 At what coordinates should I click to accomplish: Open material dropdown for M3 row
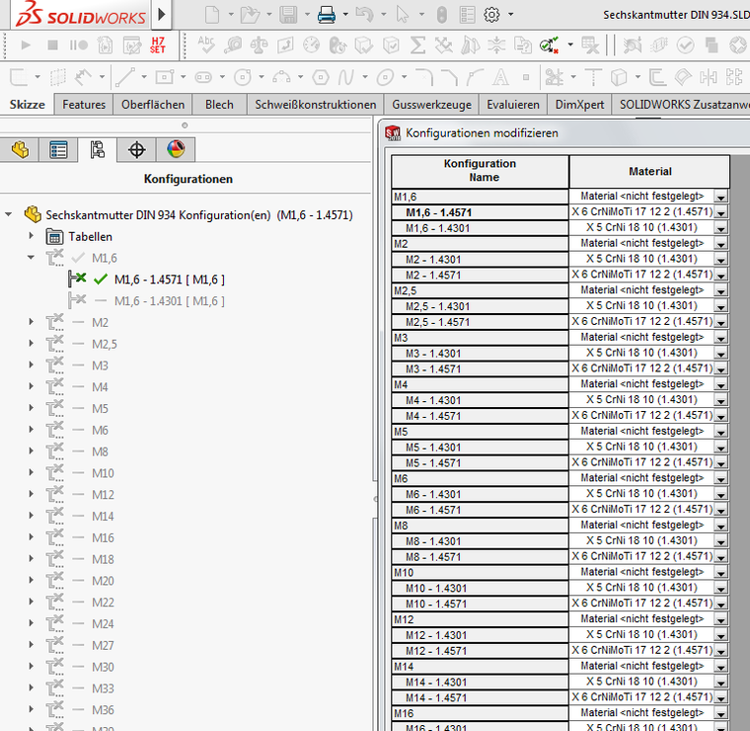click(720, 338)
